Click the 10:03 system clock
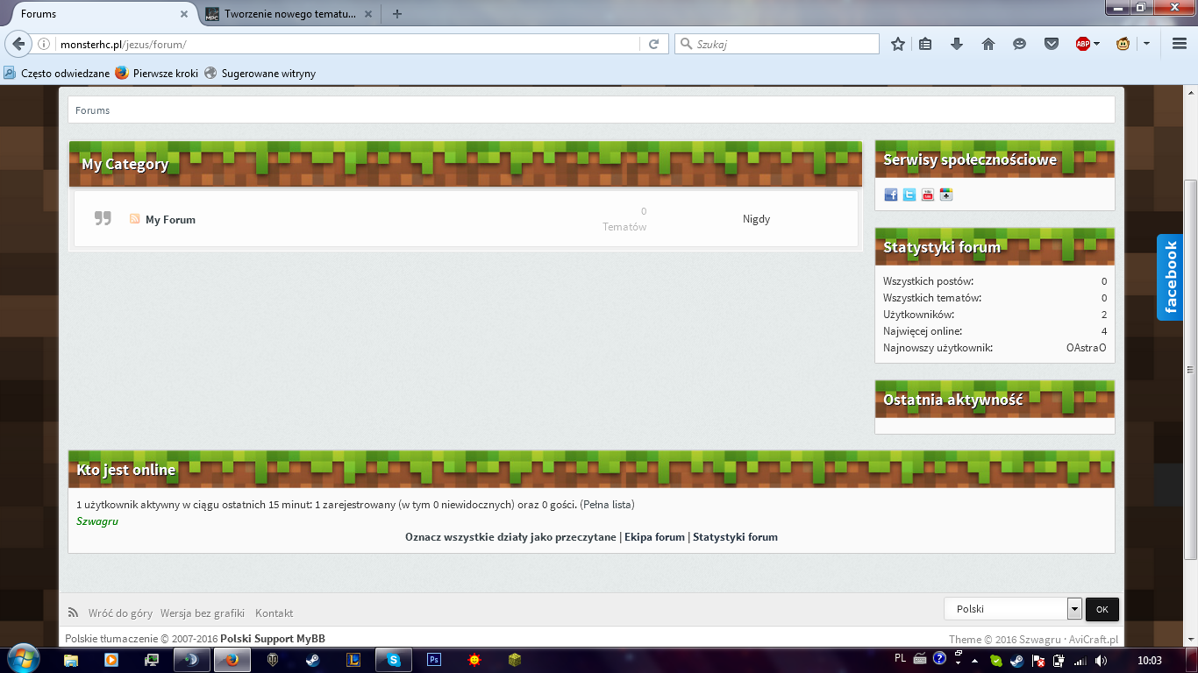The height and width of the screenshot is (673, 1198). 1149,660
